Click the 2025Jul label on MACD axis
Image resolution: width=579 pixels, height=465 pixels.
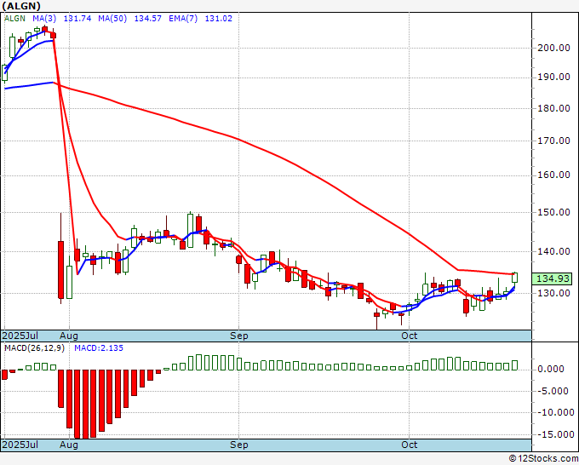[x=20, y=445]
